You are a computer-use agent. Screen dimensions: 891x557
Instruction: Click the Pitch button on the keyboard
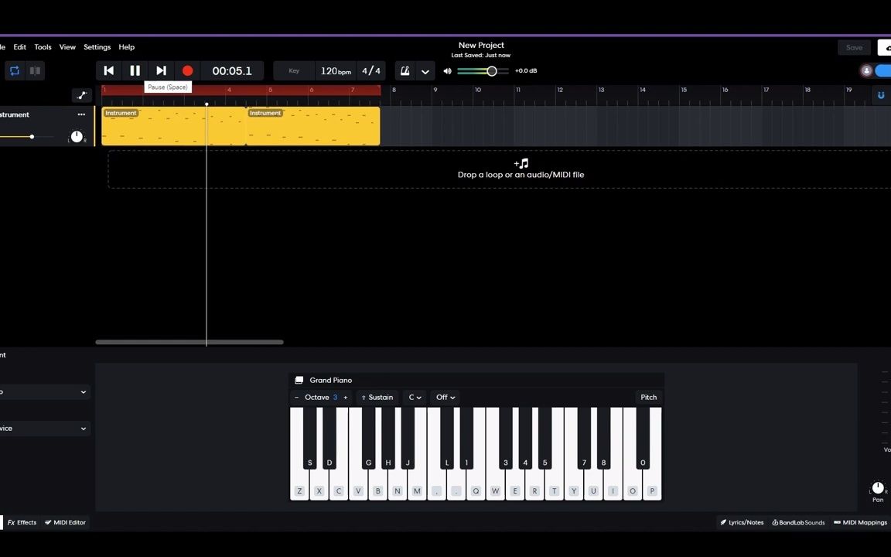pyautogui.click(x=648, y=397)
